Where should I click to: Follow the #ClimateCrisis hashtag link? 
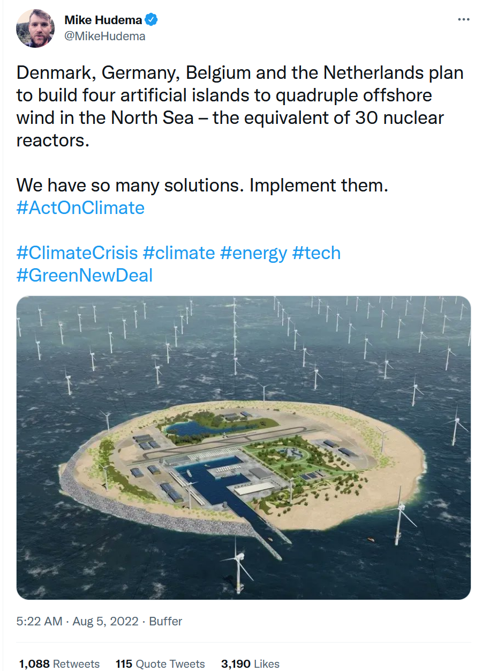click(x=77, y=253)
